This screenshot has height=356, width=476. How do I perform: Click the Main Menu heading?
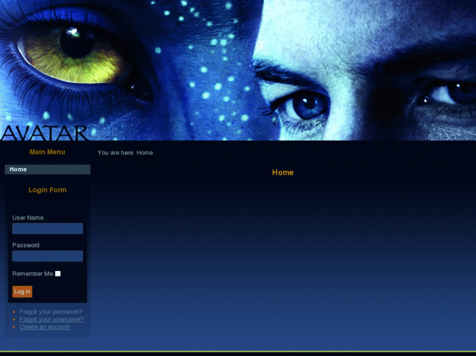[x=47, y=152]
